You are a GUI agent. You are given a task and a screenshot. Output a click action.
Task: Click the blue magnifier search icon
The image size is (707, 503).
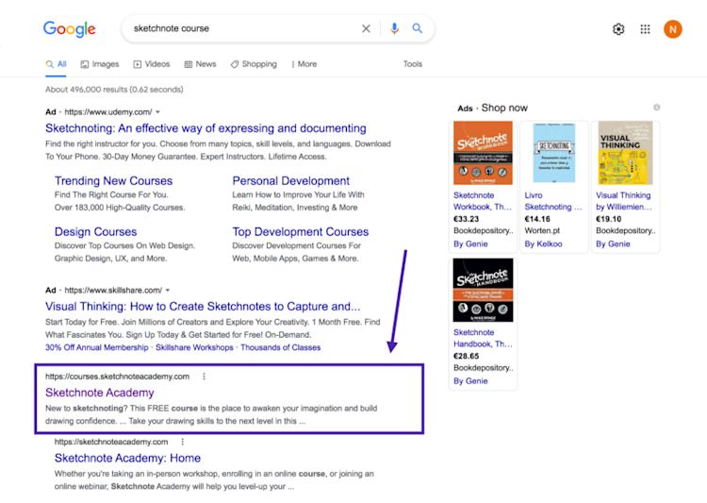click(418, 28)
